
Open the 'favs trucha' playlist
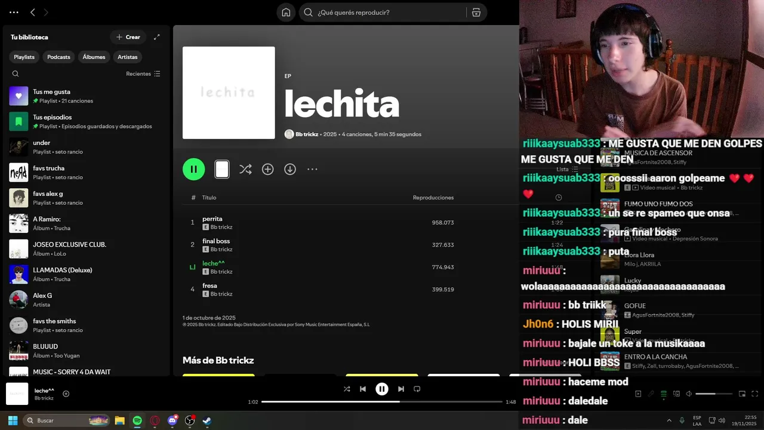tap(87, 173)
